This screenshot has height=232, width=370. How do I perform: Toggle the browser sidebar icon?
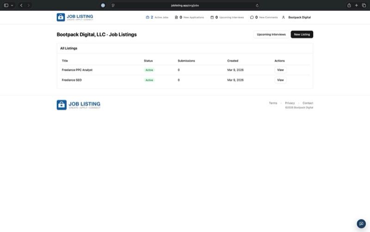pos(6,5)
